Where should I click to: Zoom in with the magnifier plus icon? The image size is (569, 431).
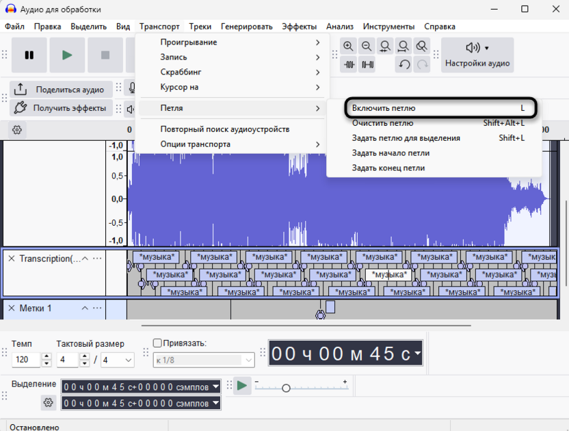click(x=348, y=46)
